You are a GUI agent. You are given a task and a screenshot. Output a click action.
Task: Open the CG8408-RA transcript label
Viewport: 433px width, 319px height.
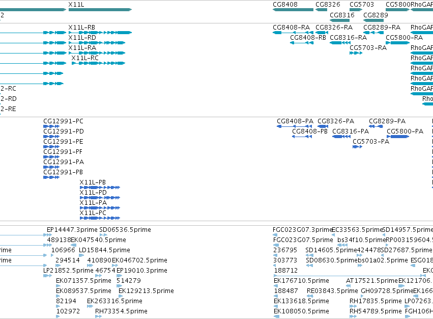(x=292, y=28)
